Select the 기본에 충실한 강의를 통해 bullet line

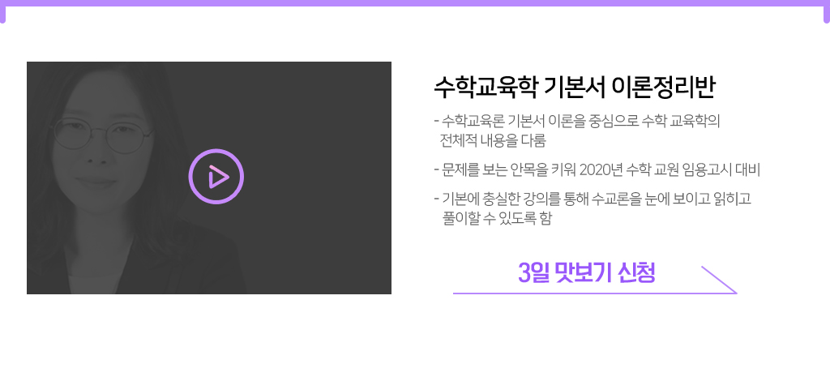tap(593, 199)
